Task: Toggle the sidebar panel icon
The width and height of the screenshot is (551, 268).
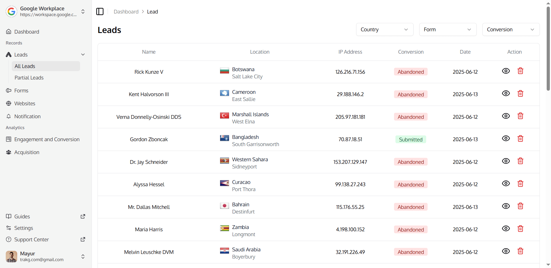Action: 100,11
